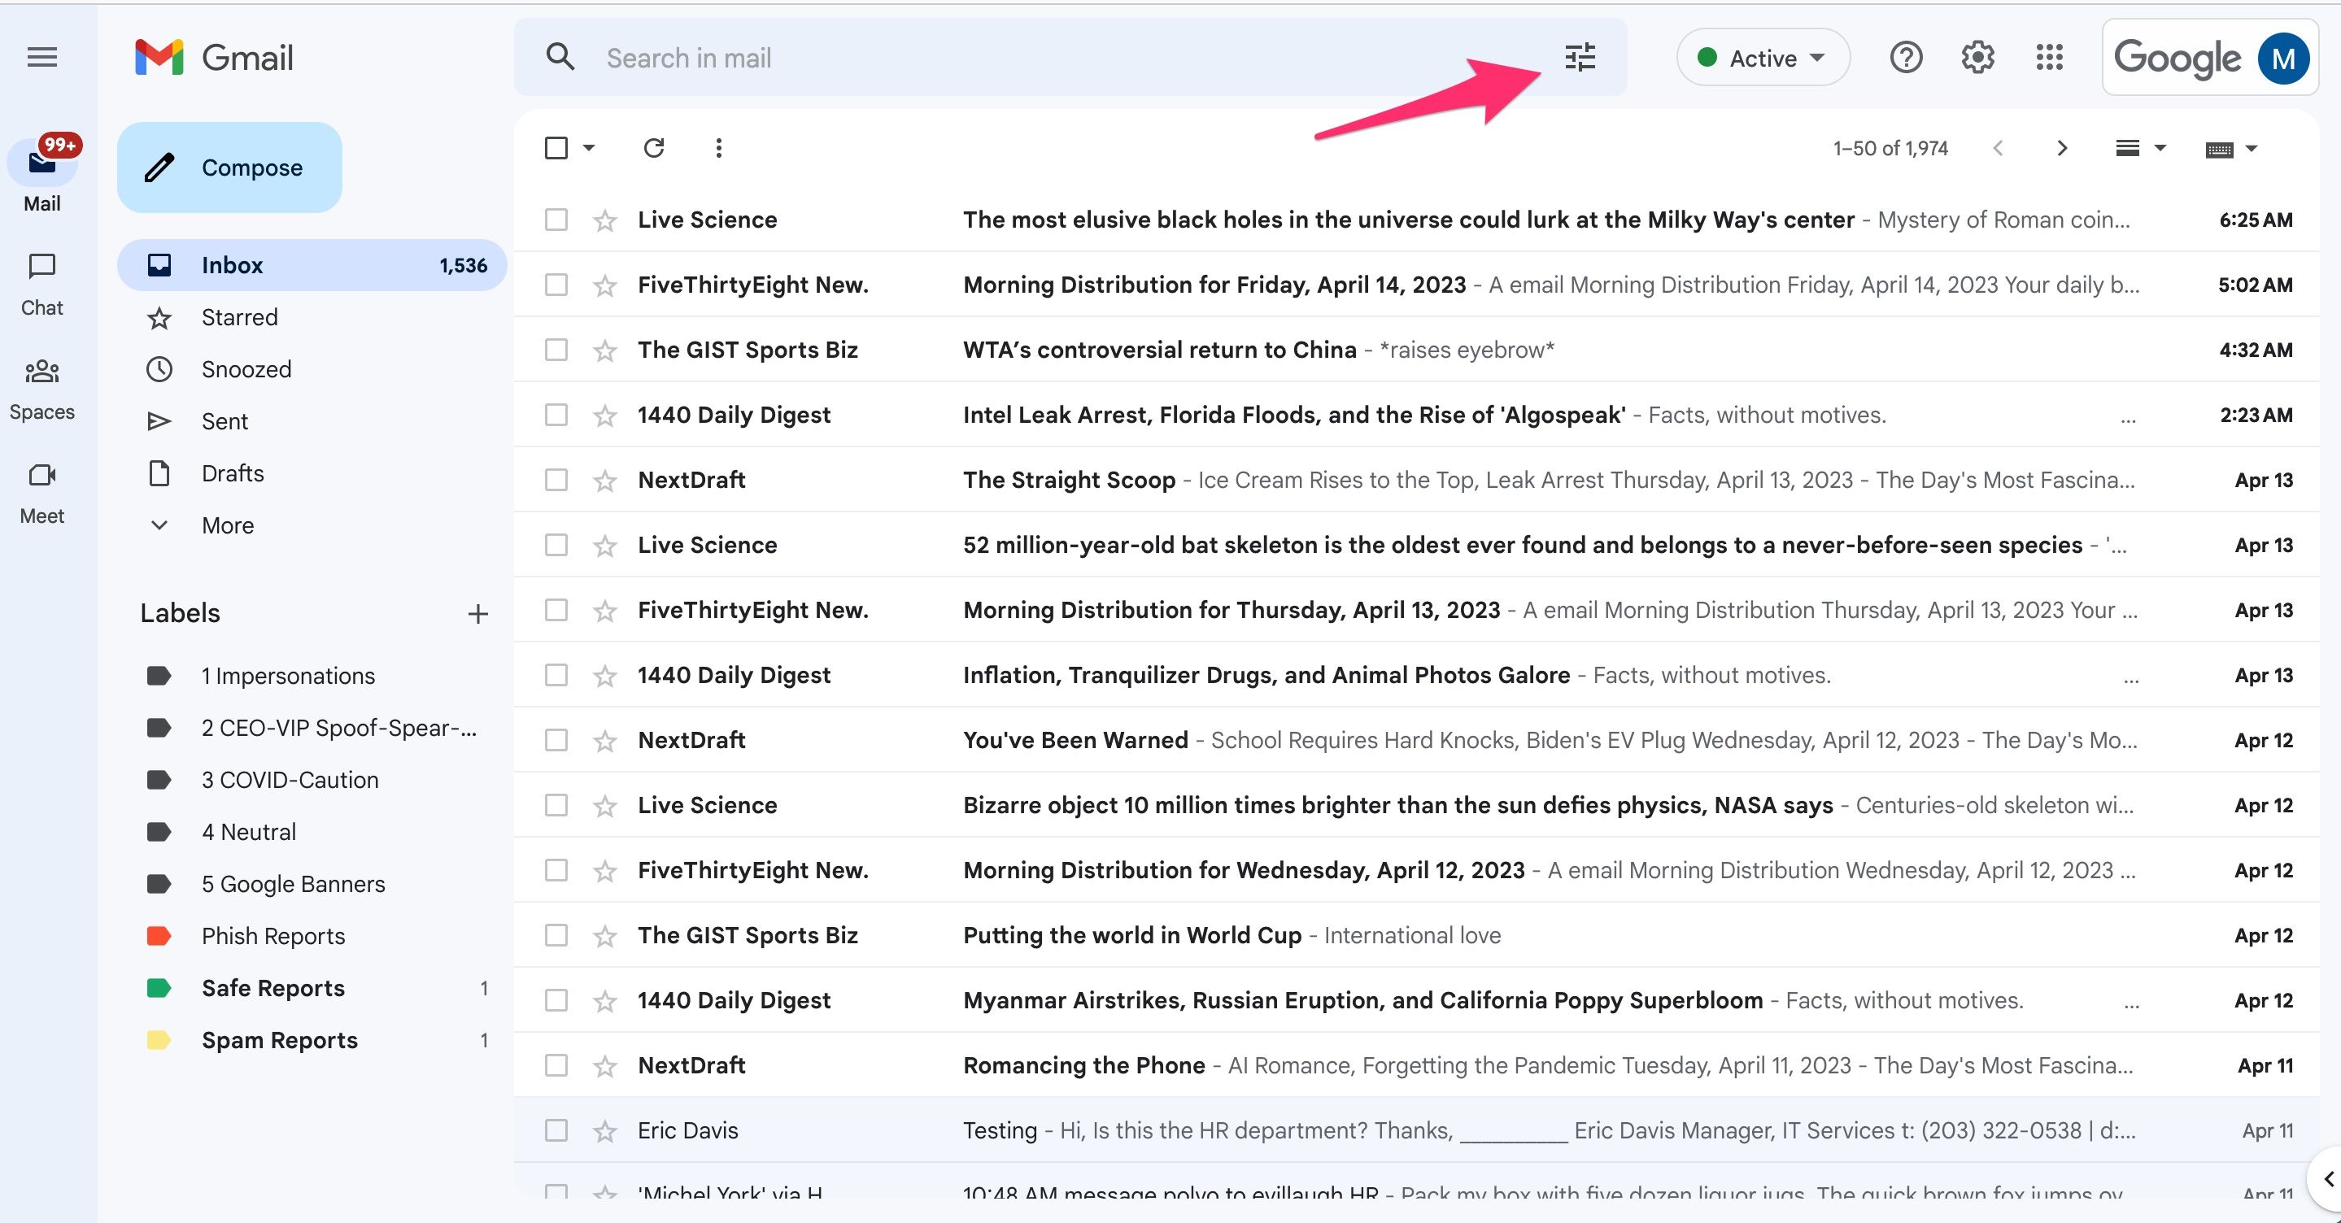Open the Myanmar Airstrikes digest email
The height and width of the screenshot is (1223, 2341).
click(1416, 1000)
